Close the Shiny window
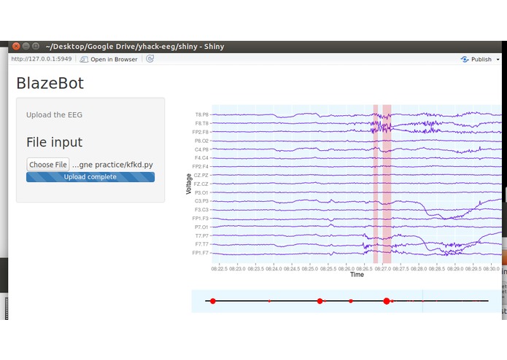The image size is (507, 360). pos(16,47)
